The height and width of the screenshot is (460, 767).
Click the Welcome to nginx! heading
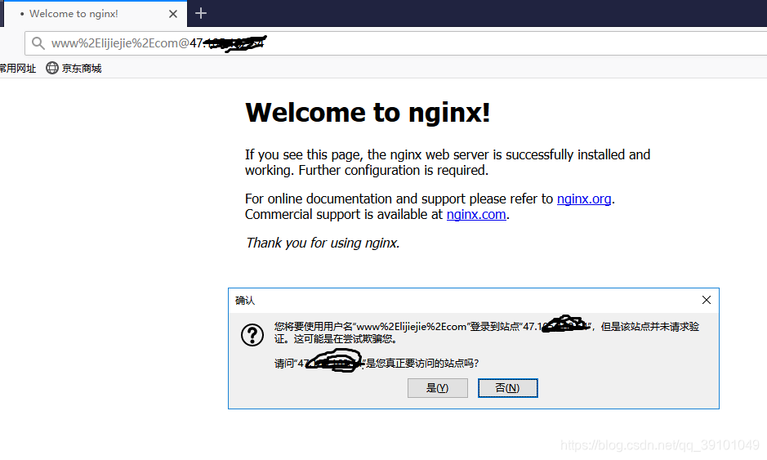(x=368, y=113)
